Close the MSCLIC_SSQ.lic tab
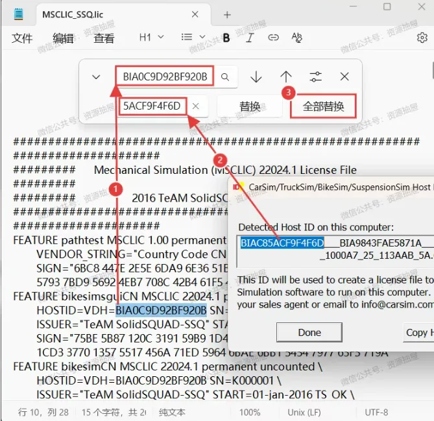 (195, 14)
